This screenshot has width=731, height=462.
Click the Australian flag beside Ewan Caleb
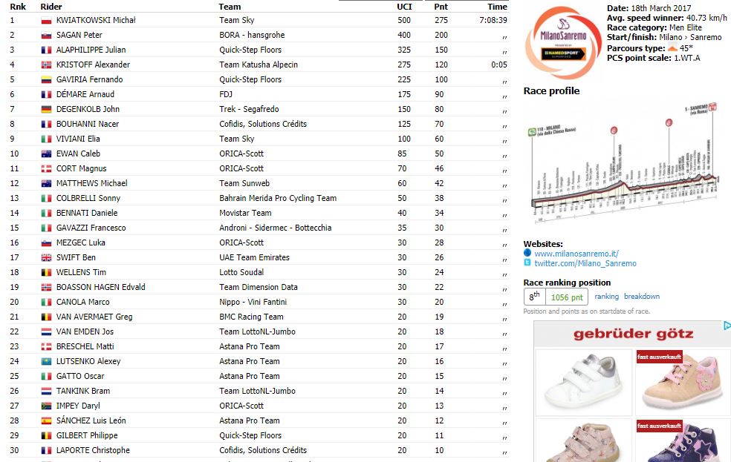(46, 154)
